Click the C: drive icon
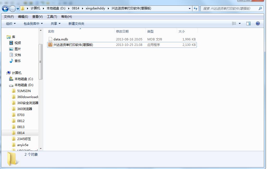 point(11,79)
